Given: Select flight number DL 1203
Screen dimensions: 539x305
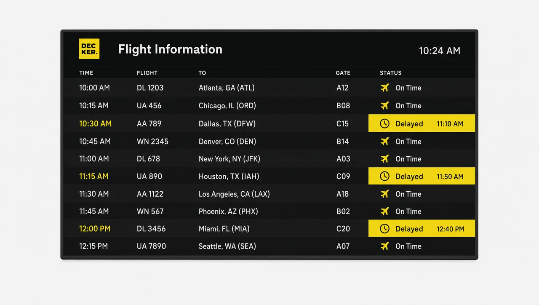Looking at the screenshot, I should click(150, 88).
